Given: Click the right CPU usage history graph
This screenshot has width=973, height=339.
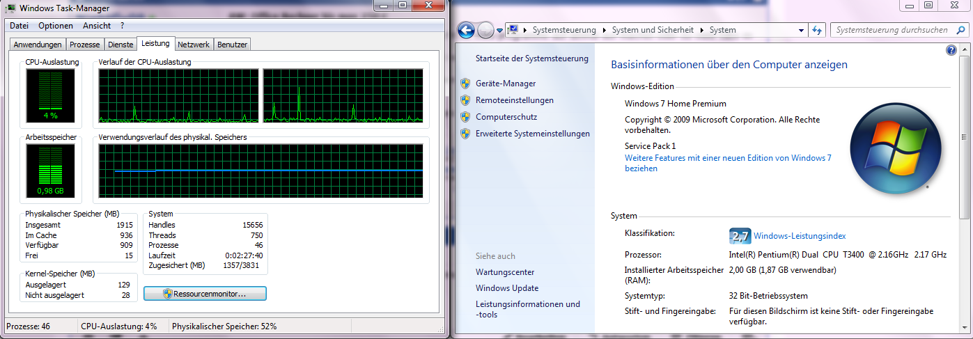Looking at the screenshot, I should click(x=343, y=95).
